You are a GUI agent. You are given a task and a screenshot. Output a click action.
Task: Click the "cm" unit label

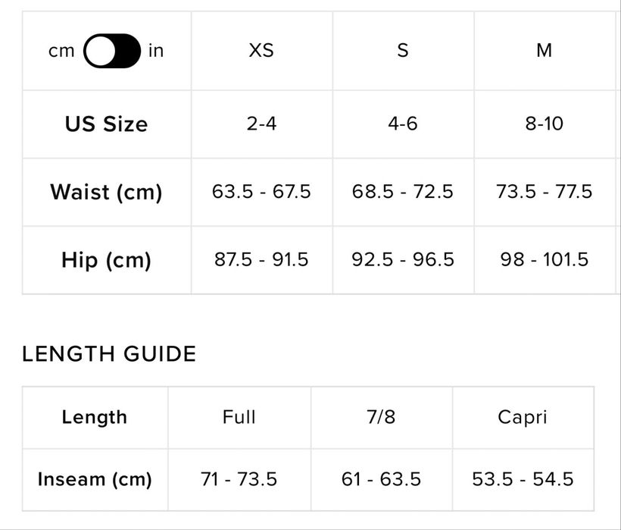[x=61, y=51]
